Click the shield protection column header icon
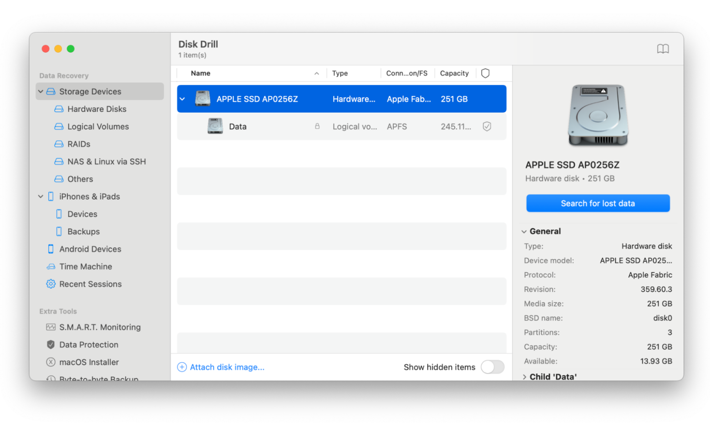This screenshot has height=427, width=710. [x=485, y=73]
